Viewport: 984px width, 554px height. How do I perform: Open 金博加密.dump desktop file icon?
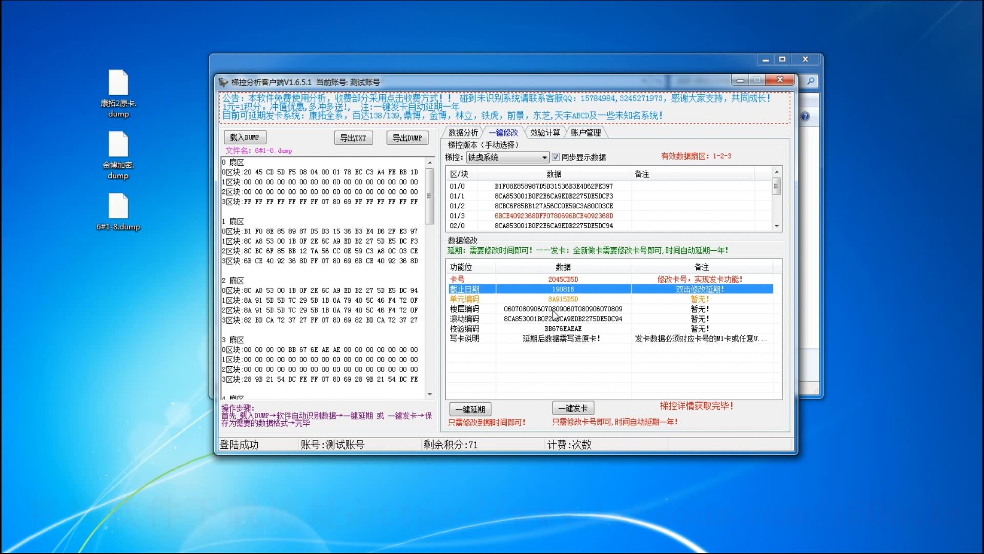tap(118, 145)
